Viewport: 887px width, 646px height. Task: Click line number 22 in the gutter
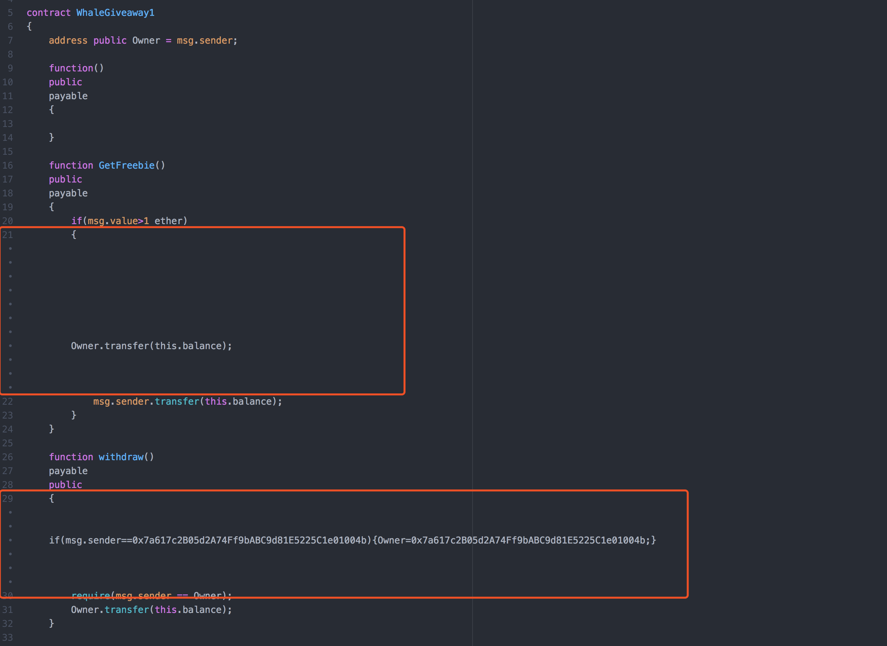click(7, 401)
